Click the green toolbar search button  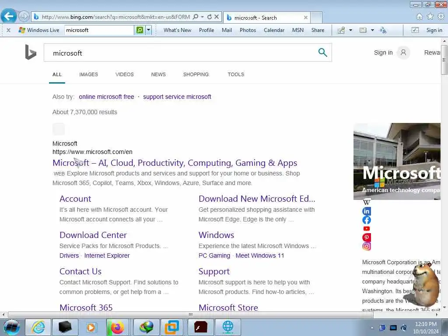140,30
